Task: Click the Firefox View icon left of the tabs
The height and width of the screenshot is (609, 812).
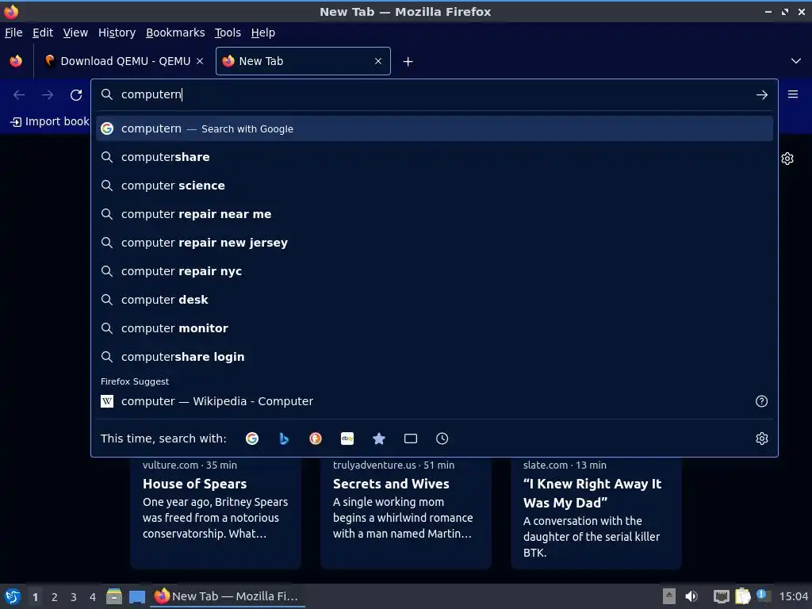Action: pos(16,61)
